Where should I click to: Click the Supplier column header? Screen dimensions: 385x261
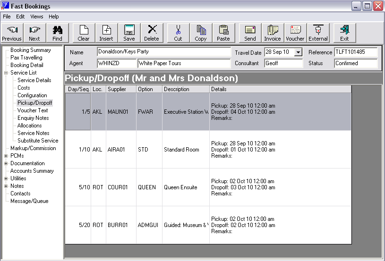(x=121, y=89)
